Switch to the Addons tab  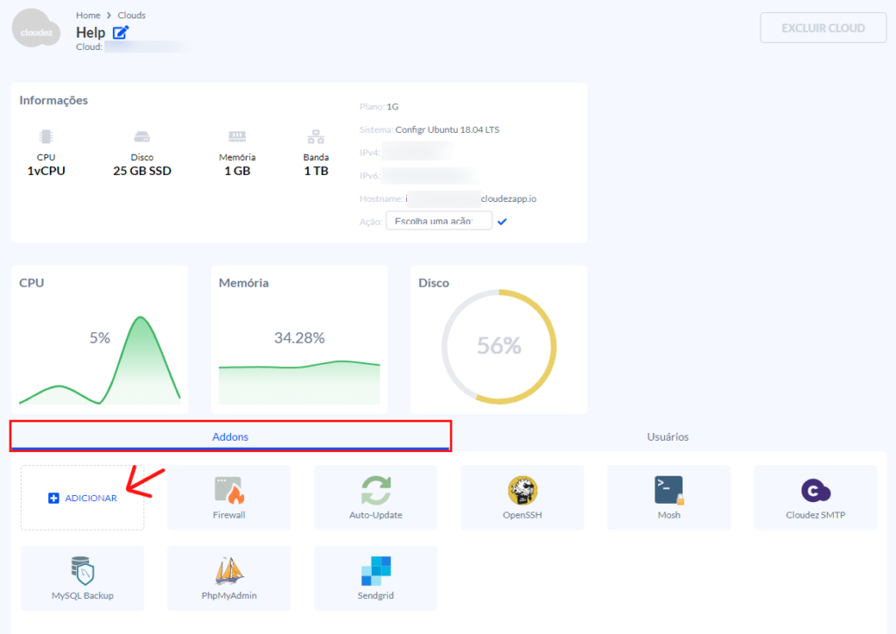(230, 436)
